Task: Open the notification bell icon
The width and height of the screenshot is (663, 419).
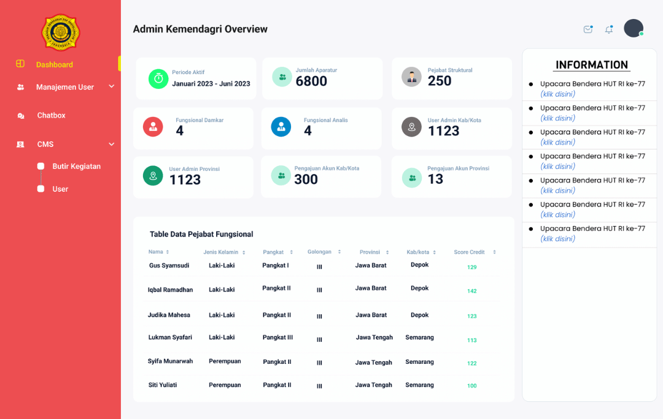Action: click(x=609, y=29)
